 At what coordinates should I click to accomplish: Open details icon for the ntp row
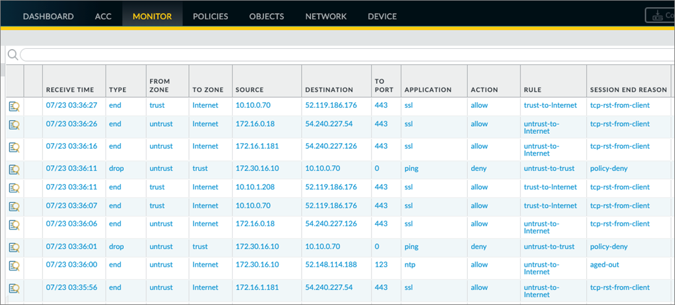pyautogui.click(x=14, y=265)
